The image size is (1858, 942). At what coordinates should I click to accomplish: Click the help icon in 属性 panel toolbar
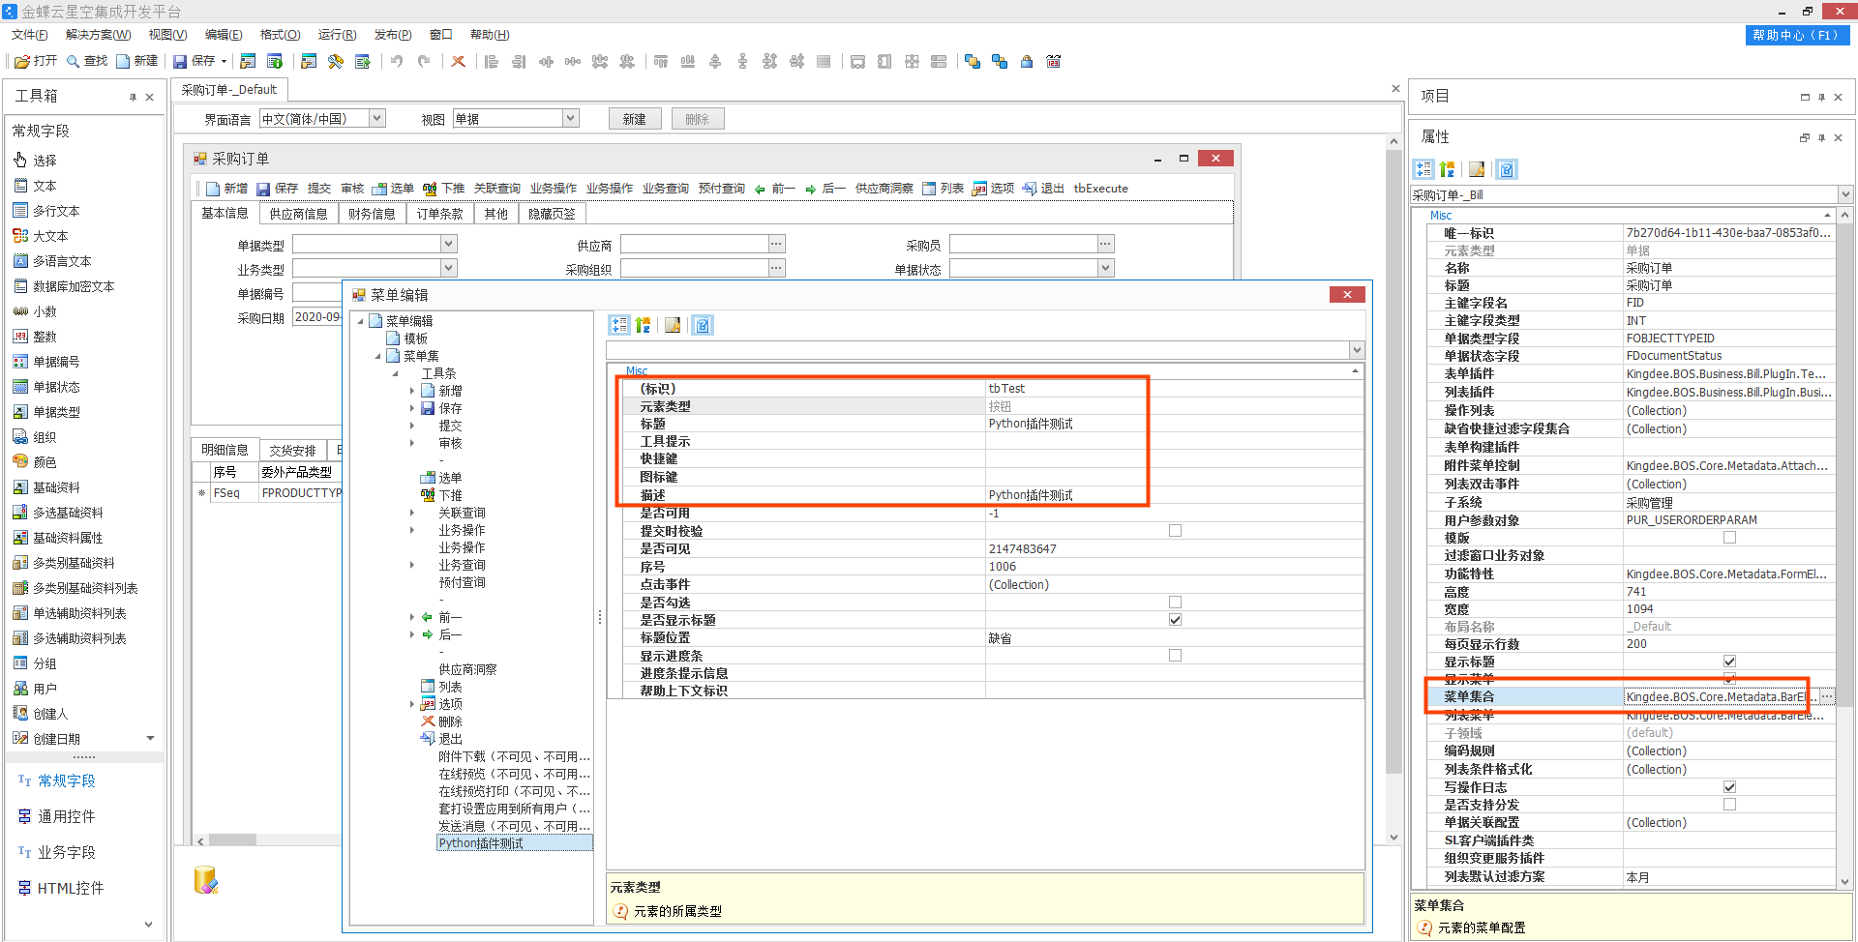click(x=1507, y=169)
